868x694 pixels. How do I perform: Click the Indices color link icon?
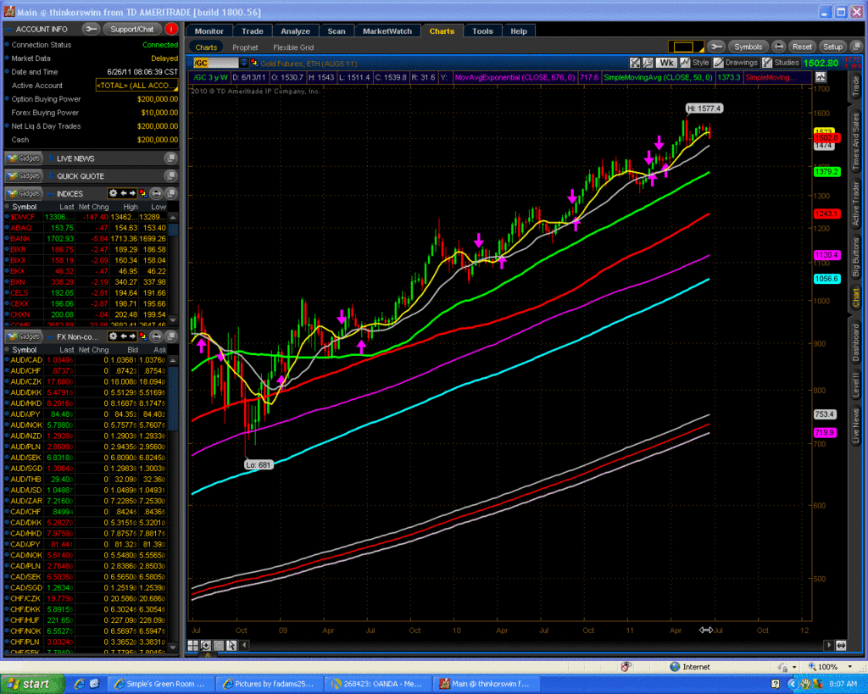(142, 194)
